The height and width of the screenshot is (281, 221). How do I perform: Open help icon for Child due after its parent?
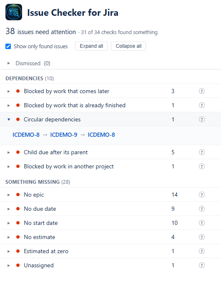pyautogui.click(x=201, y=152)
